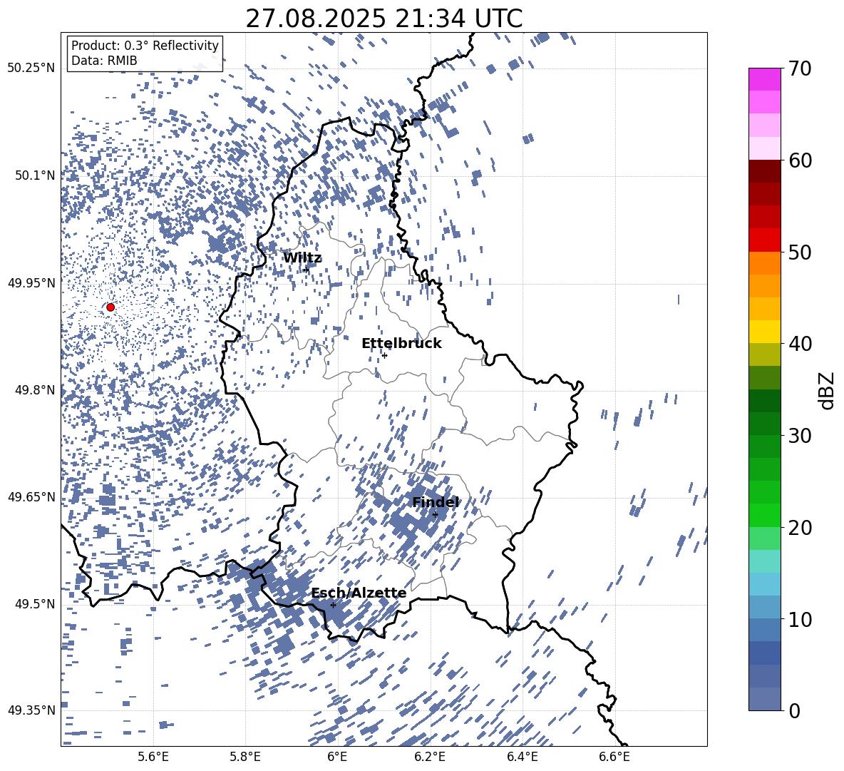
Task: Click the Esch/Alzette station label
Action: [x=359, y=593]
